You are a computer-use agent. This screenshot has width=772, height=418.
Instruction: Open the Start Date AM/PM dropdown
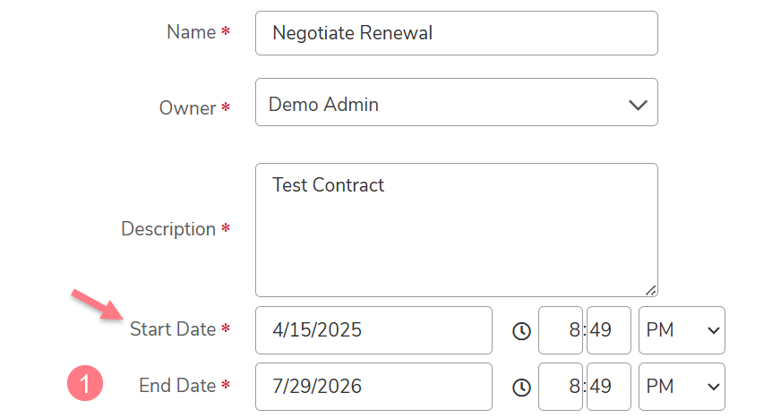click(x=682, y=330)
